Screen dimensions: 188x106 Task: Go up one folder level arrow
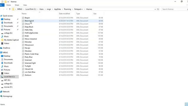pos(10,9)
